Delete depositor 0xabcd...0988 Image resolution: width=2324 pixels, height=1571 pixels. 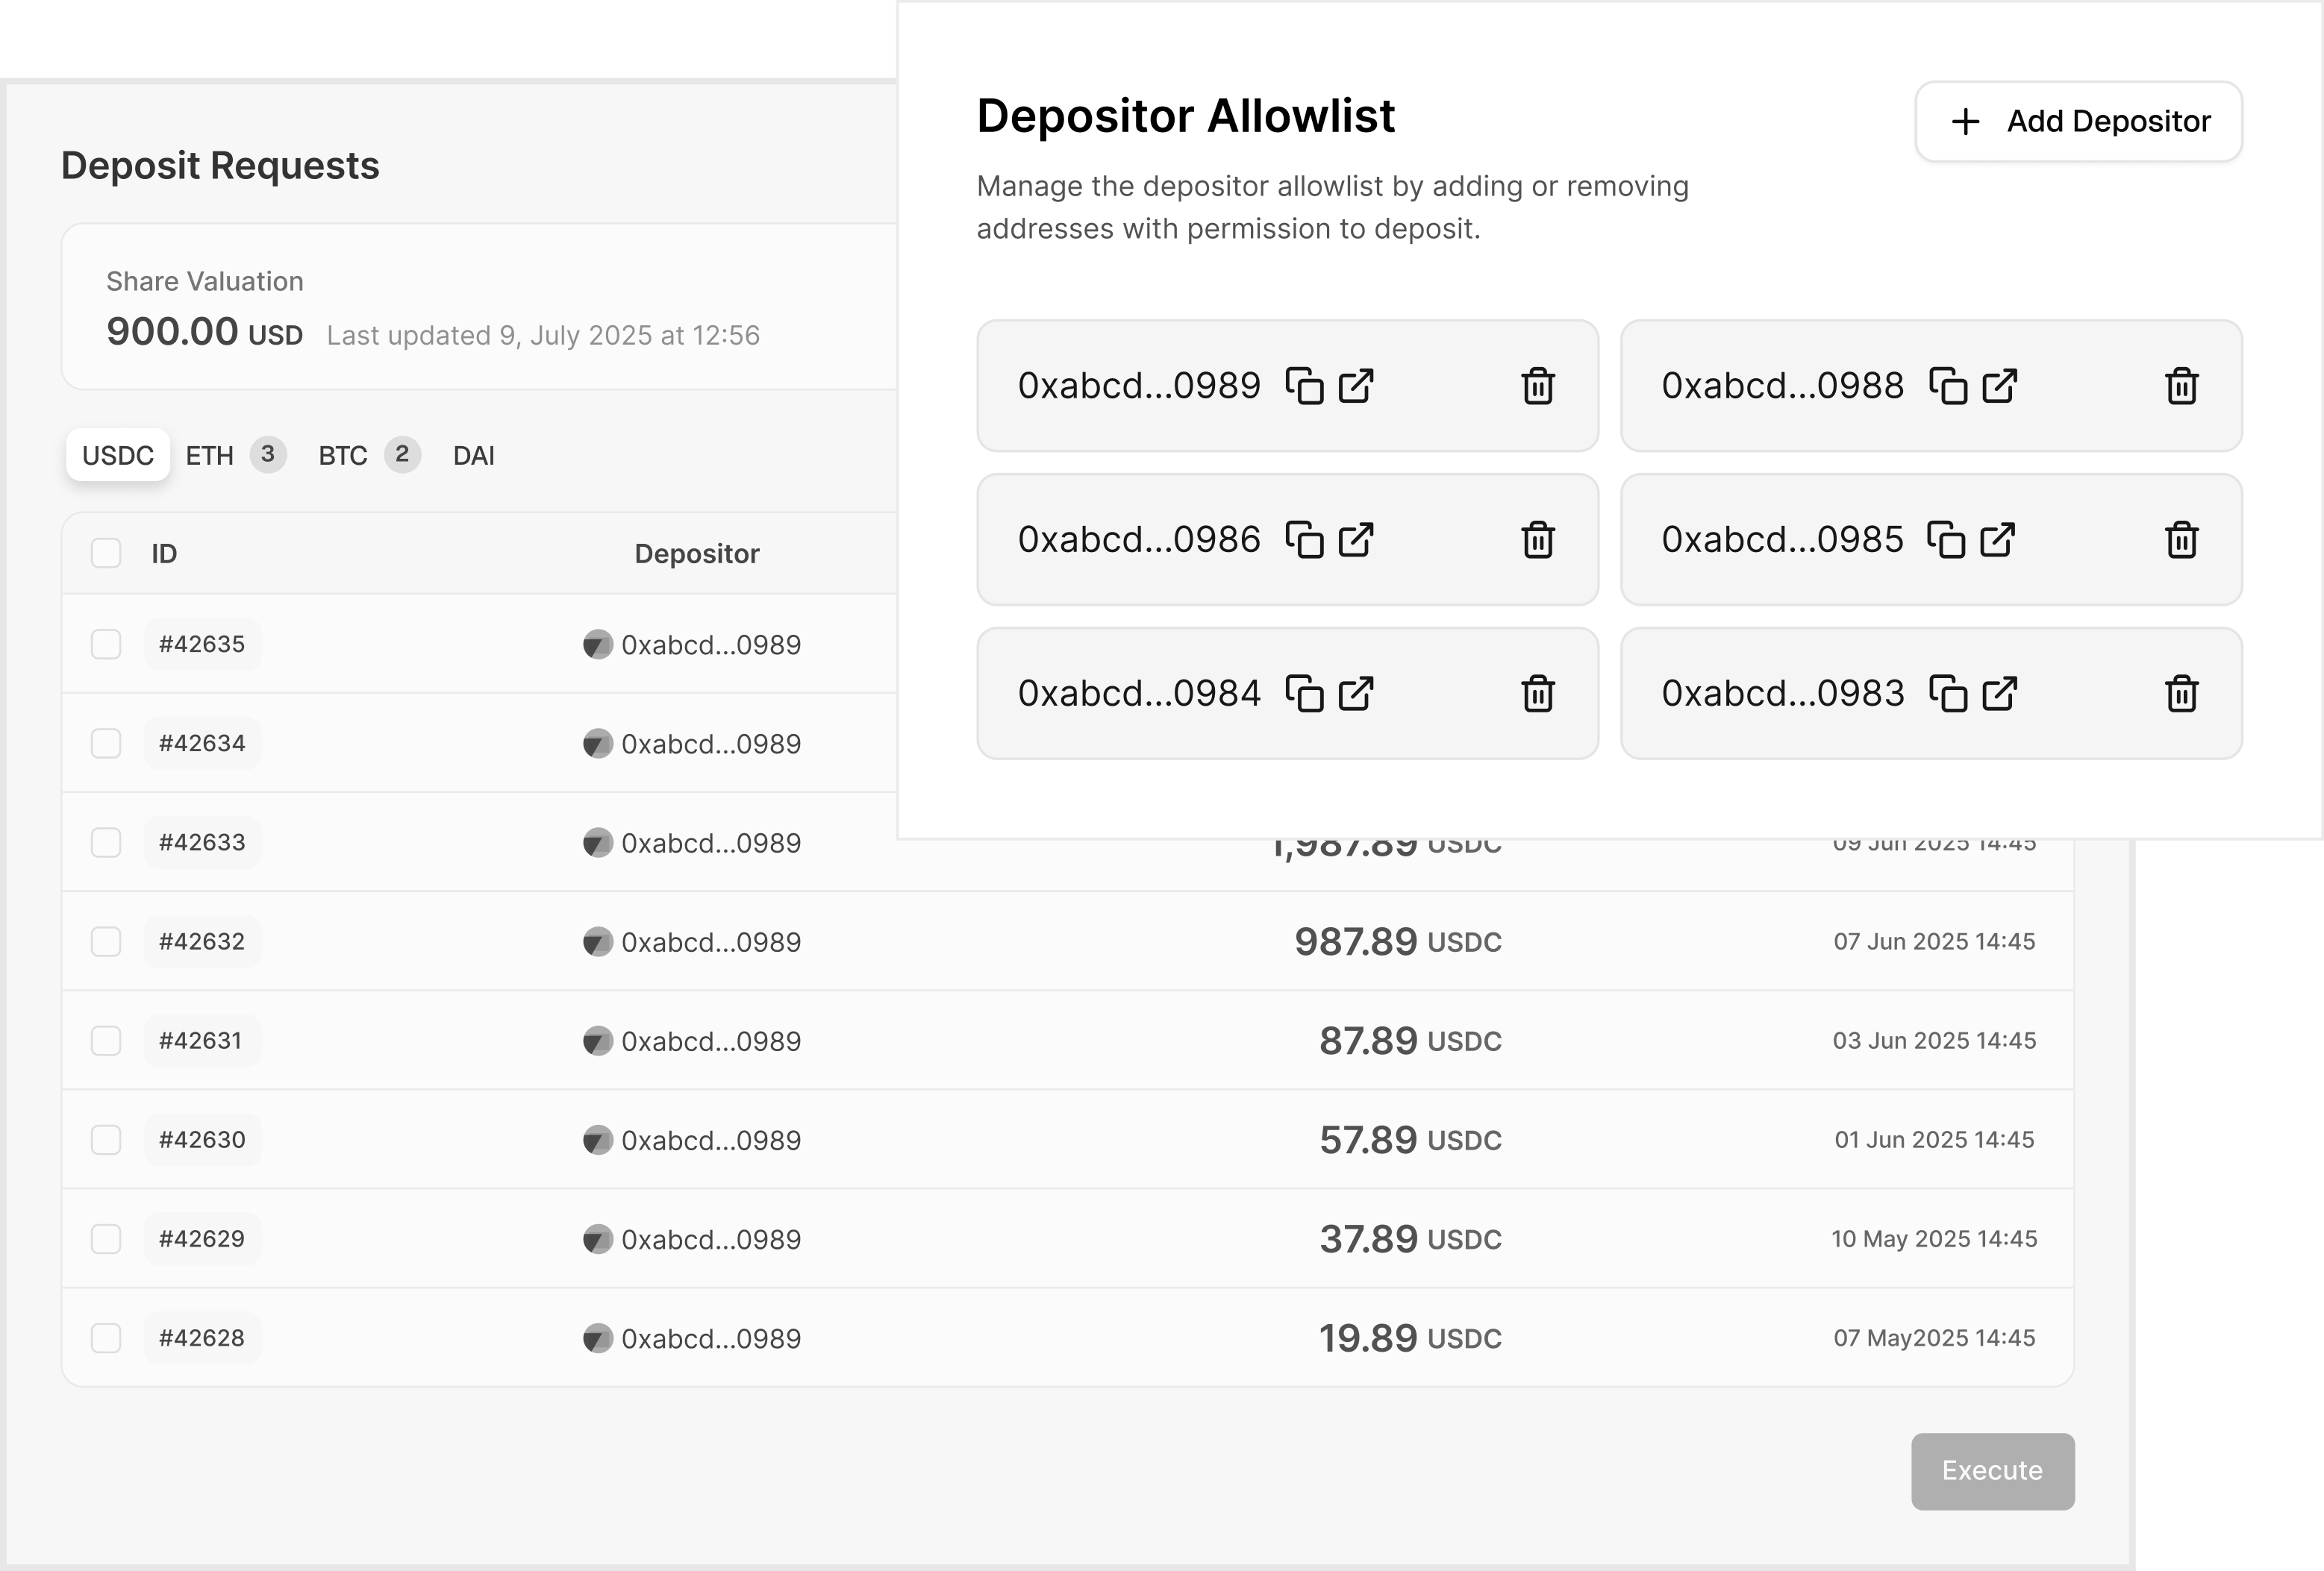click(x=2181, y=386)
